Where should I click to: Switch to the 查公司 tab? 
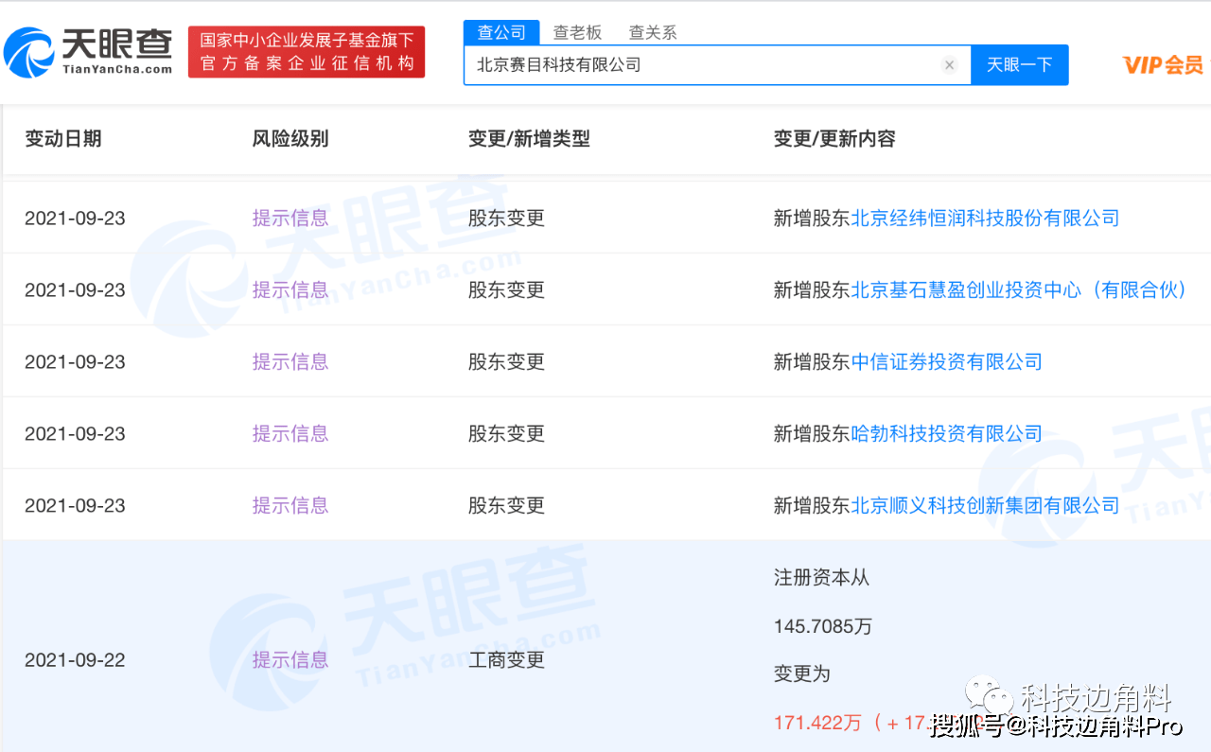[501, 32]
